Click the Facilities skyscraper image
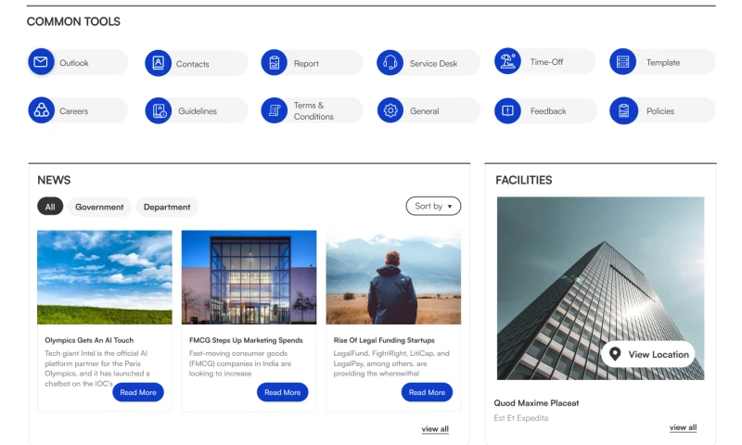This screenshot has height=445, width=742. click(600, 288)
